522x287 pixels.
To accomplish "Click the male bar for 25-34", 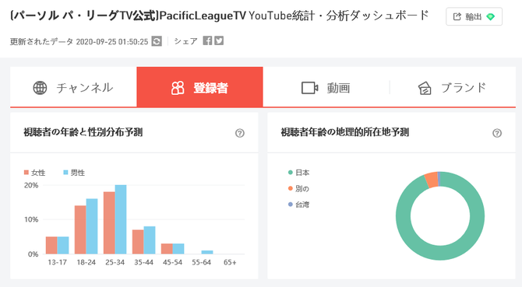I will (x=121, y=219).
